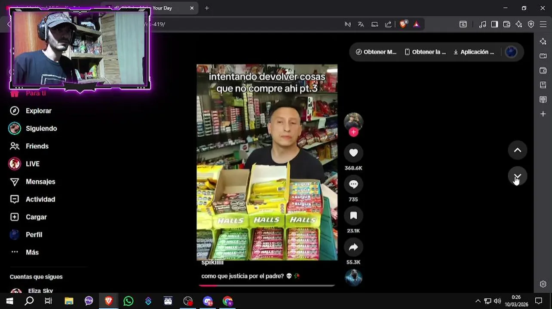Screen dimensions: 552x309
Task: Go to previous video with up chevron
Action: [x=518, y=150]
